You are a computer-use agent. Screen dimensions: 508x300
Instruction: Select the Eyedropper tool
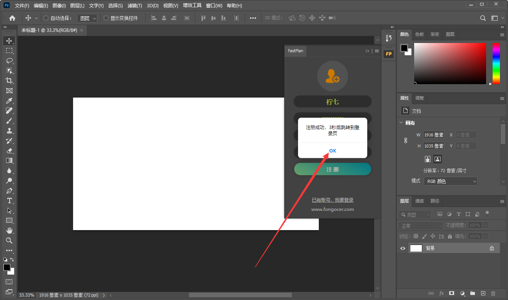pyautogui.click(x=9, y=101)
